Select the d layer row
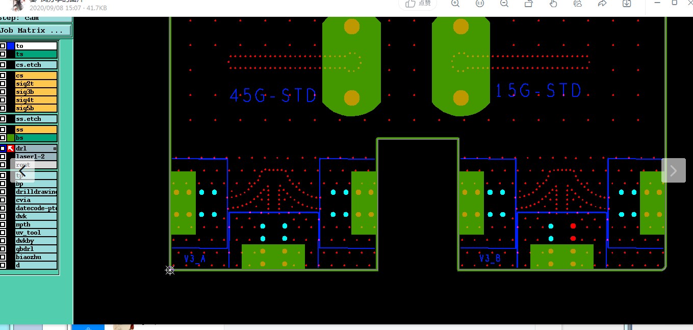The image size is (693, 330). [36, 265]
